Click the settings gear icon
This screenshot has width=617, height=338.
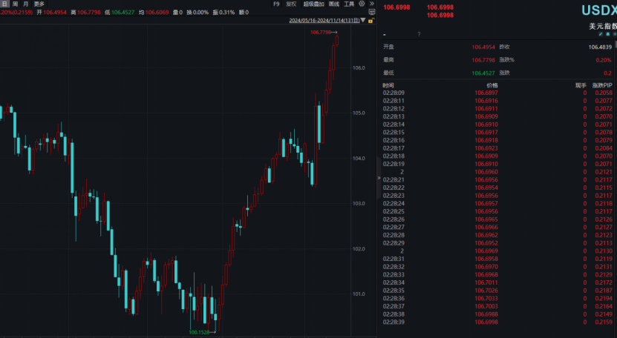(362, 4)
